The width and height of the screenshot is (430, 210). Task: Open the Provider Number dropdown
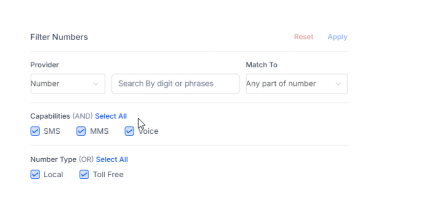[67, 84]
